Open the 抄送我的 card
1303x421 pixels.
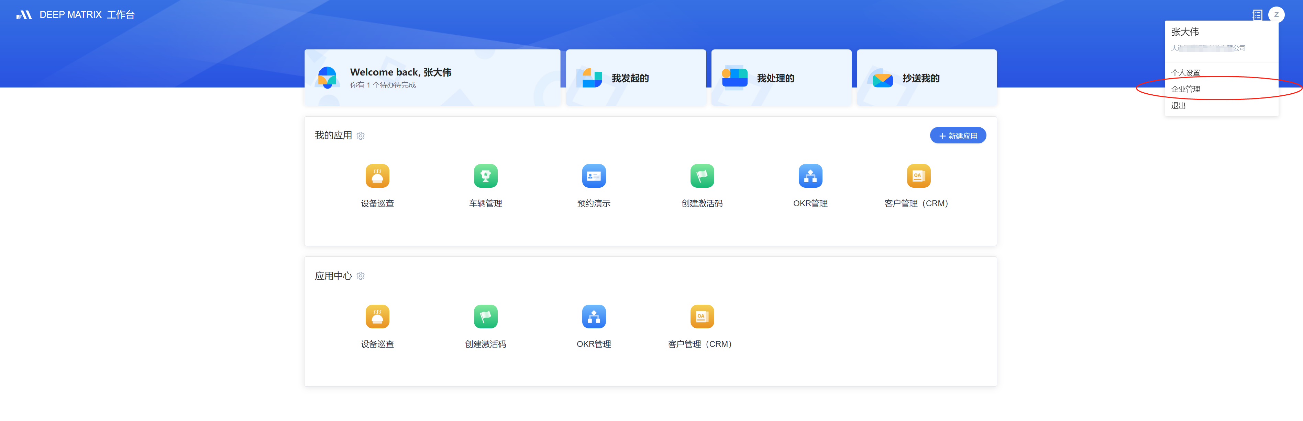[927, 78]
